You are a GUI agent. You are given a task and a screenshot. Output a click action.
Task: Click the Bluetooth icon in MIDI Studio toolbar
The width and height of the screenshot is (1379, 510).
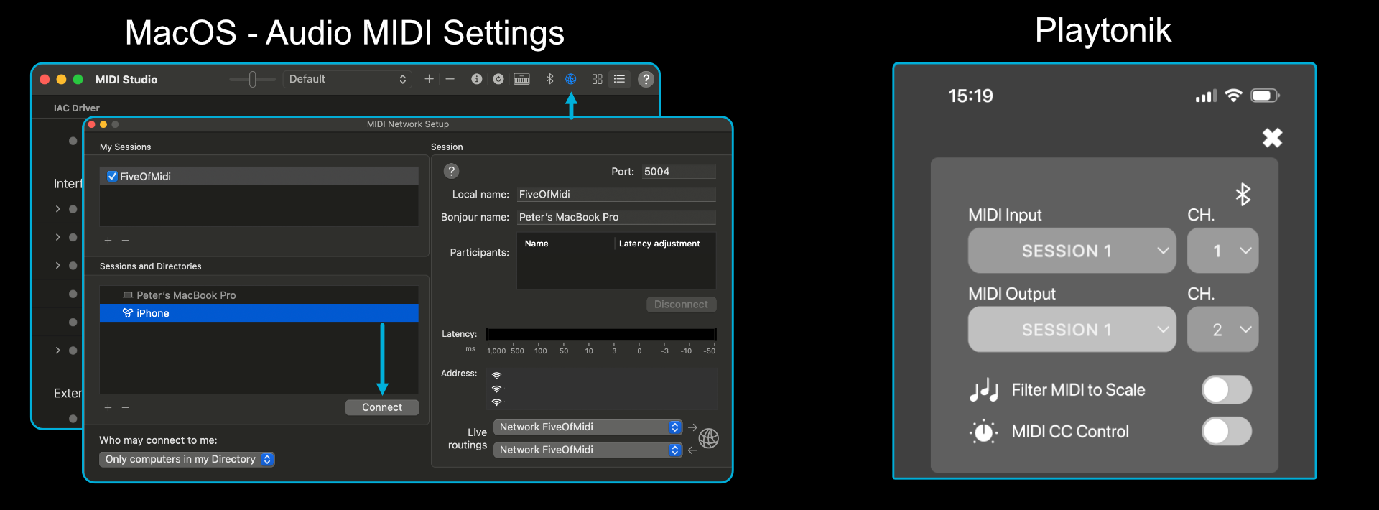tap(549, 79)
